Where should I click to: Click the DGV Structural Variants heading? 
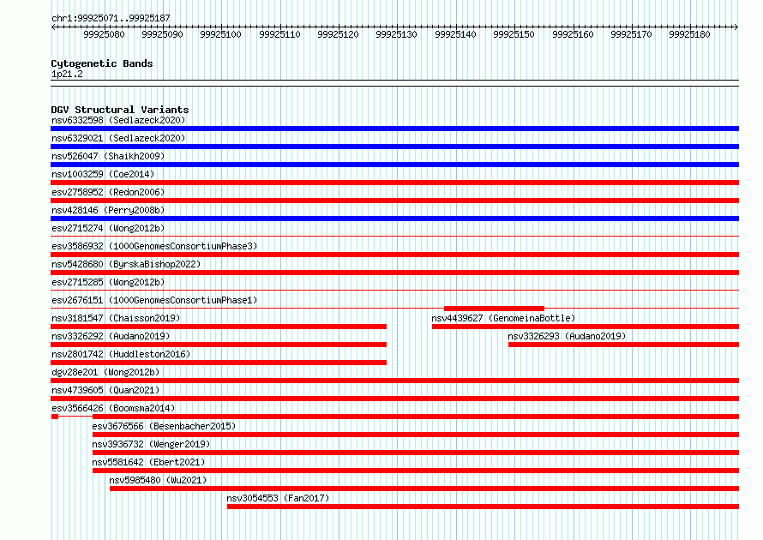[120, 110]
